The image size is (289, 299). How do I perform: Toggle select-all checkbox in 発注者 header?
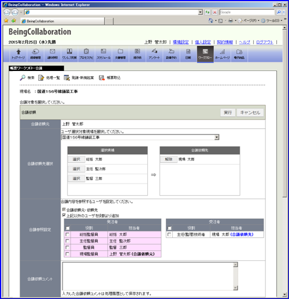pos(68,228)
